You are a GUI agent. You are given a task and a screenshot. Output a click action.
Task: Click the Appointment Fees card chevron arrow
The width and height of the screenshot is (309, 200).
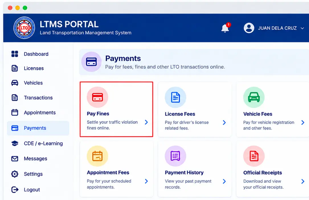pyautogui.click(x=146, y=181)
